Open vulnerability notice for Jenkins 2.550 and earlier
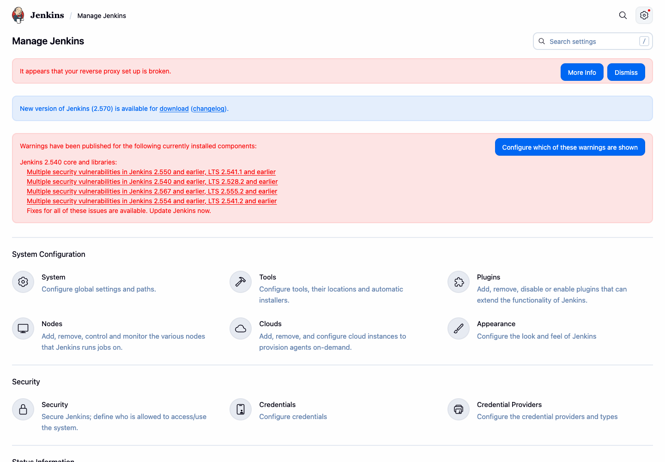 (151, 172)
